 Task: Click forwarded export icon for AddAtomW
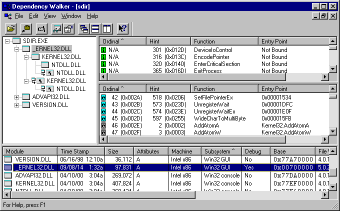[103, 132]
